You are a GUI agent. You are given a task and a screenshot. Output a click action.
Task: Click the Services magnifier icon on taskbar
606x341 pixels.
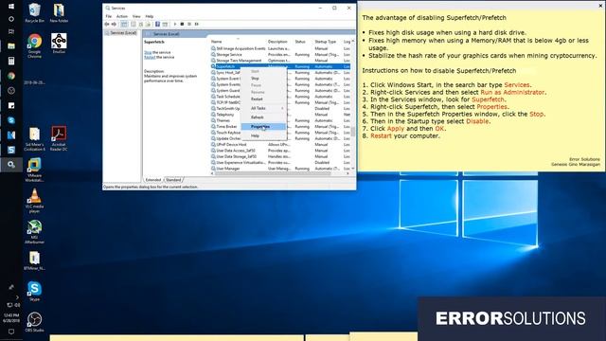point(11,165)
